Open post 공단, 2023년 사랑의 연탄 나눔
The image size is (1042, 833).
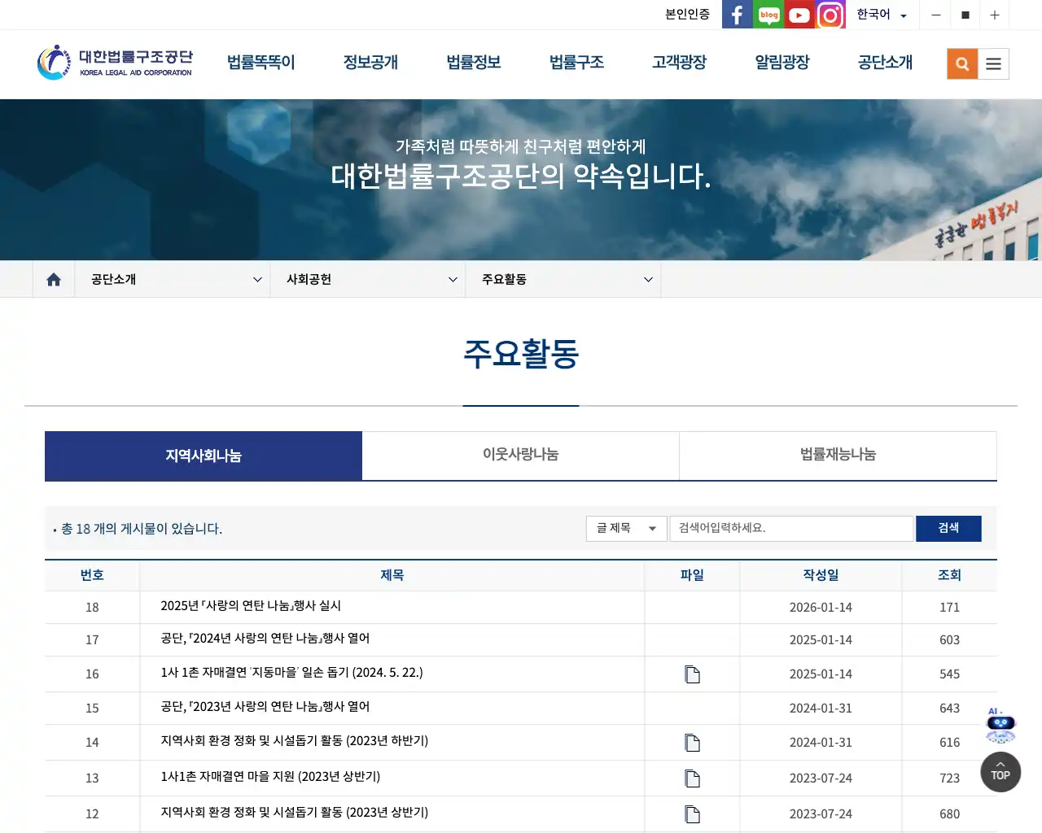coord(265,707)
